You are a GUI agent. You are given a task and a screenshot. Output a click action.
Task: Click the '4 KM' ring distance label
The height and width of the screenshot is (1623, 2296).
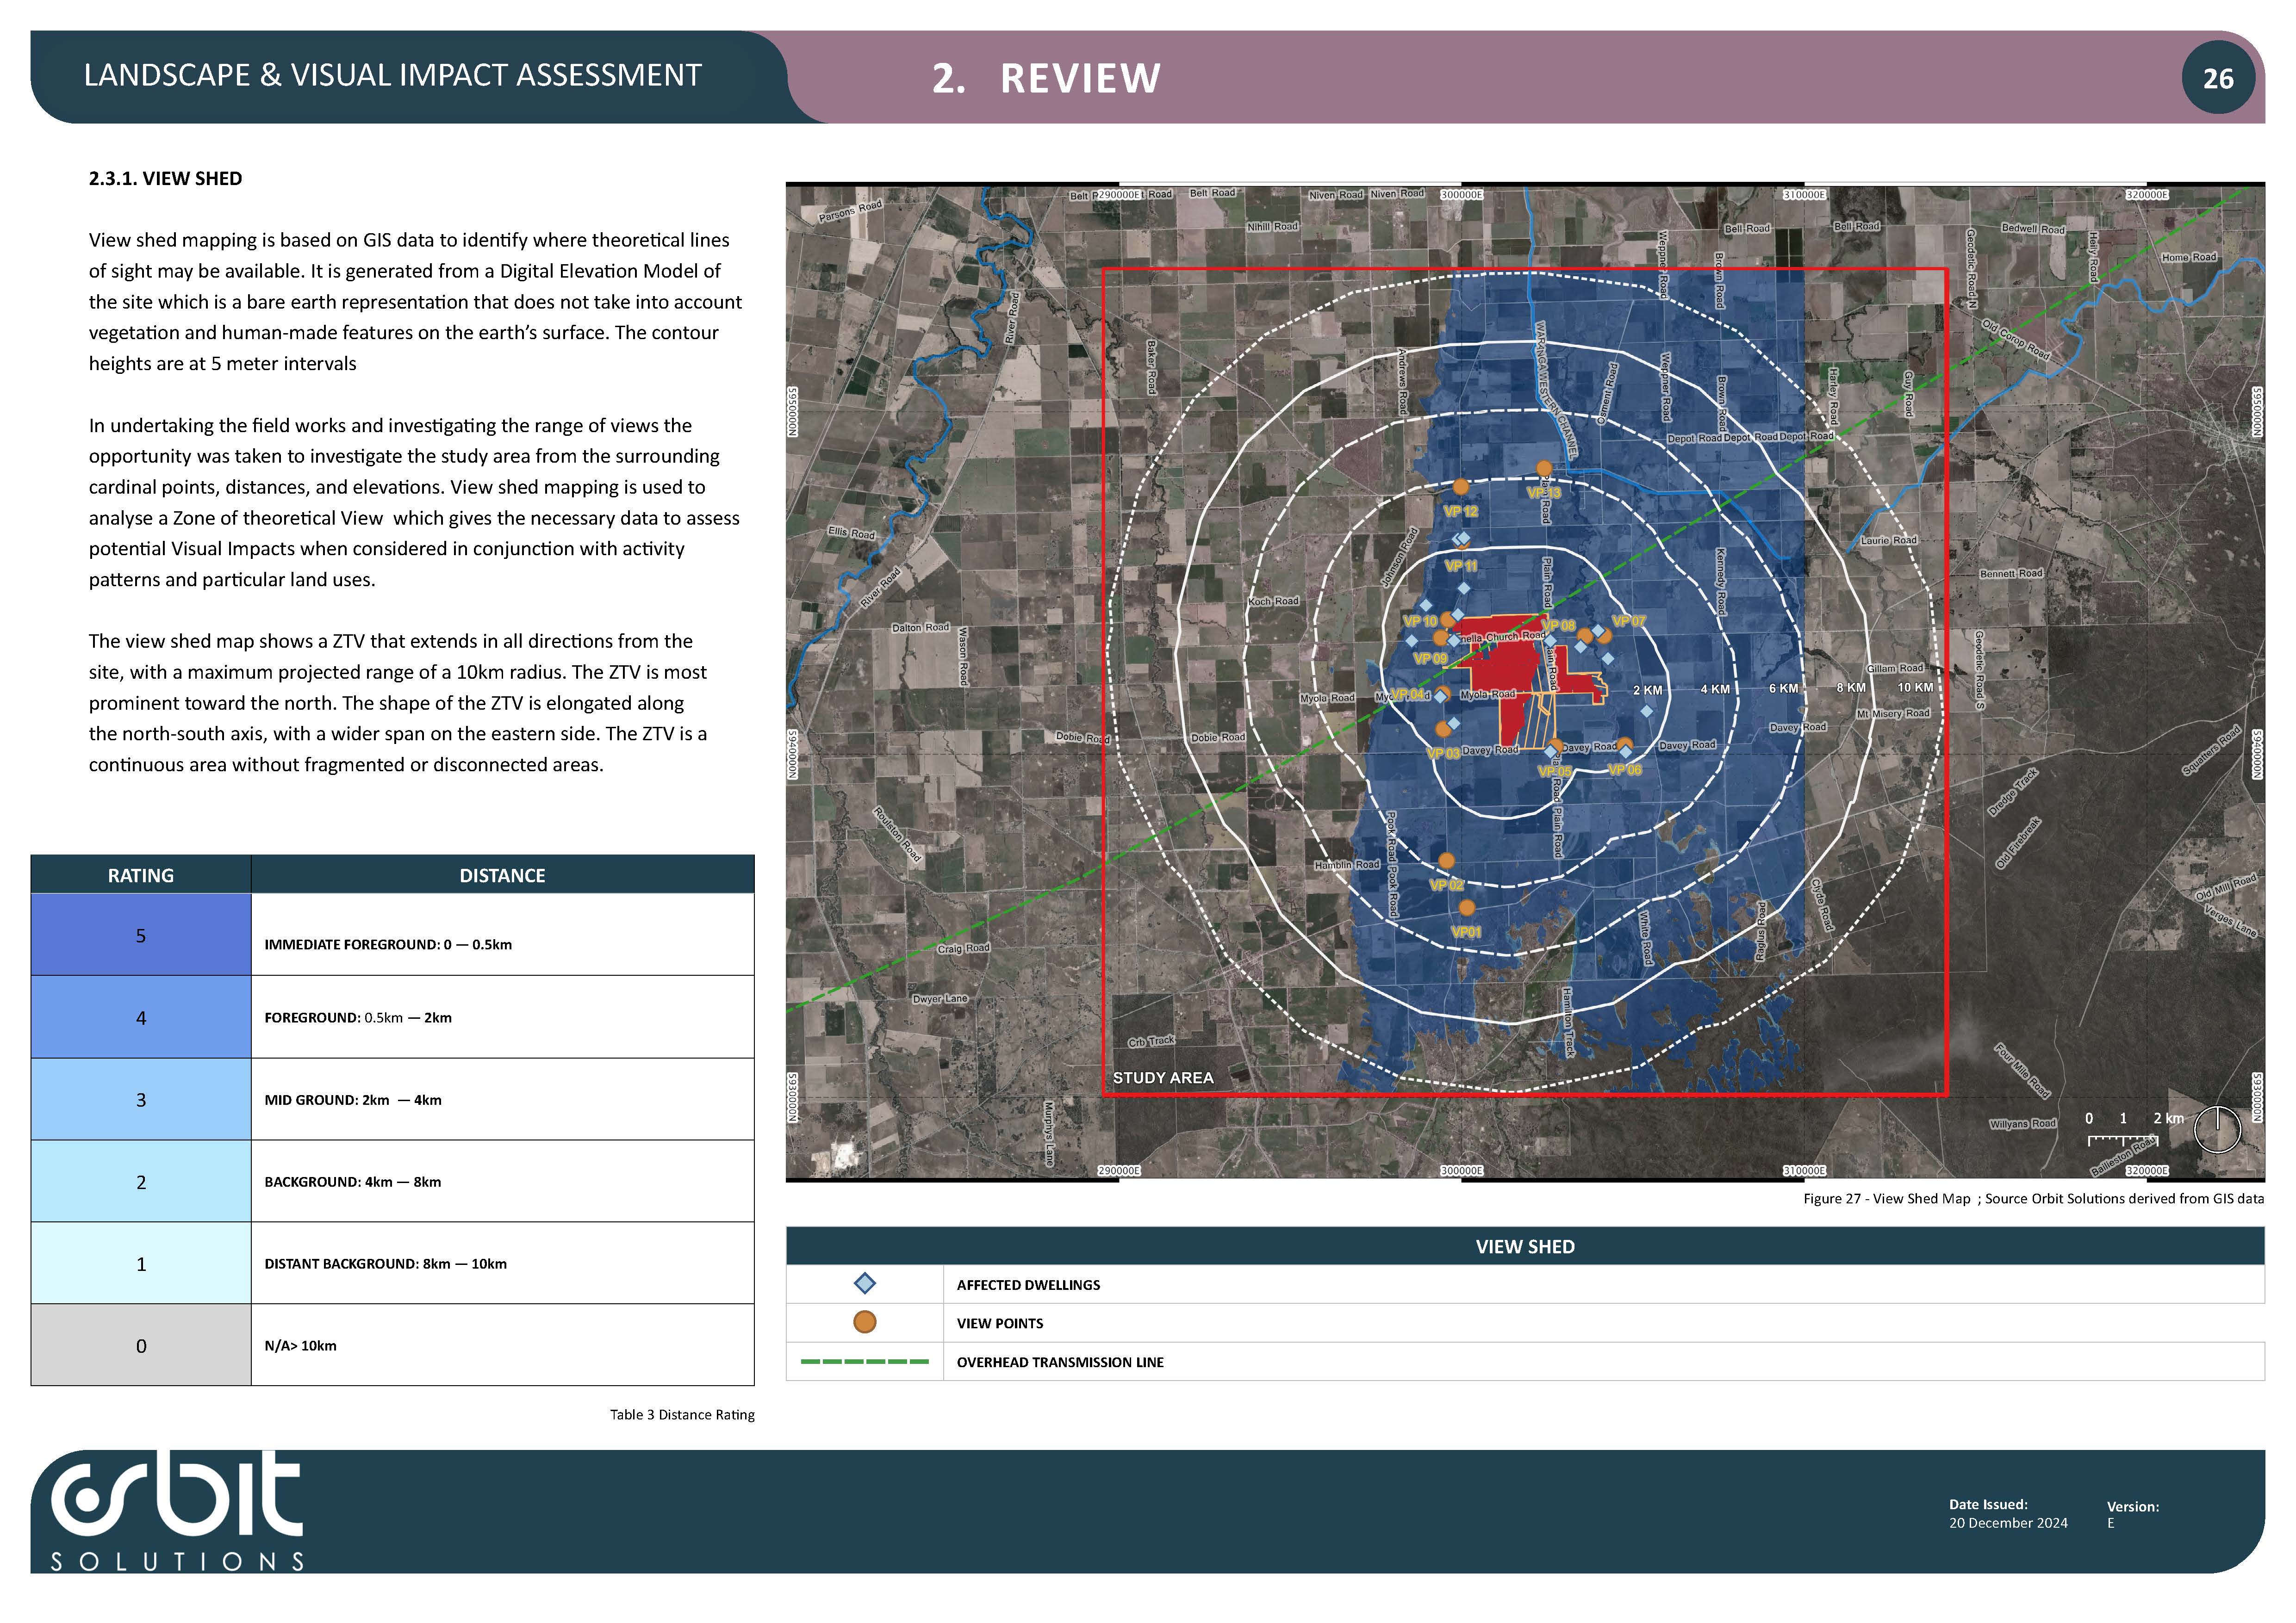pos(1715,688)
